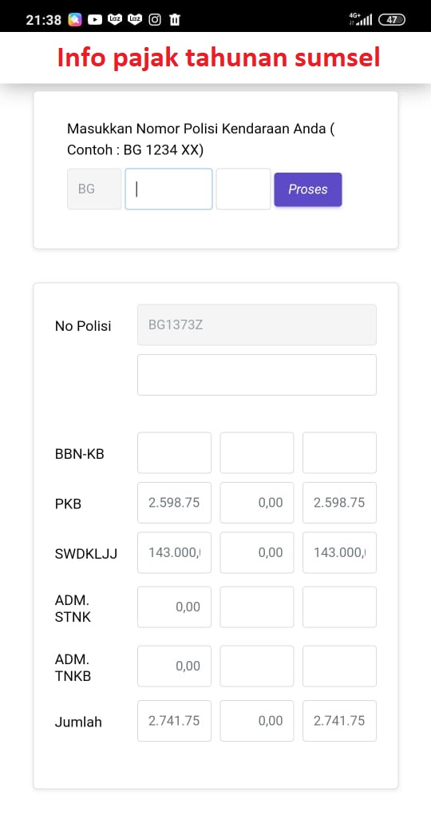Screen dimensions: 431x828
Task: Click the plate suffix letters input field
Action: [x=243, y=189]
